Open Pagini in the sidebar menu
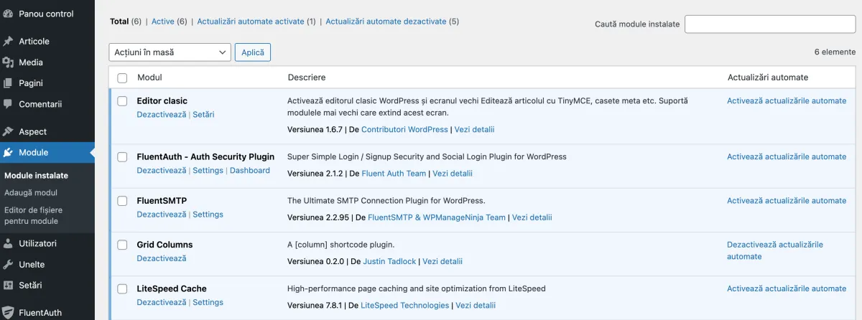 (31, 83)
